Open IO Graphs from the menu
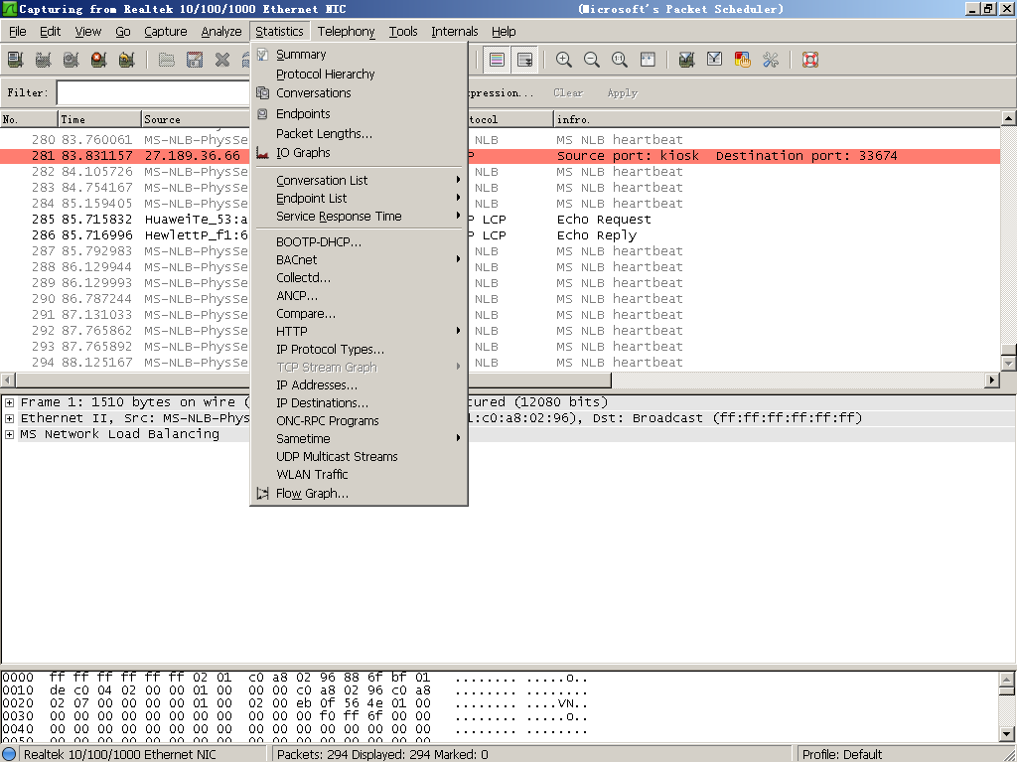The height and width of the screenshot is (763, 1017). [359, 152]
